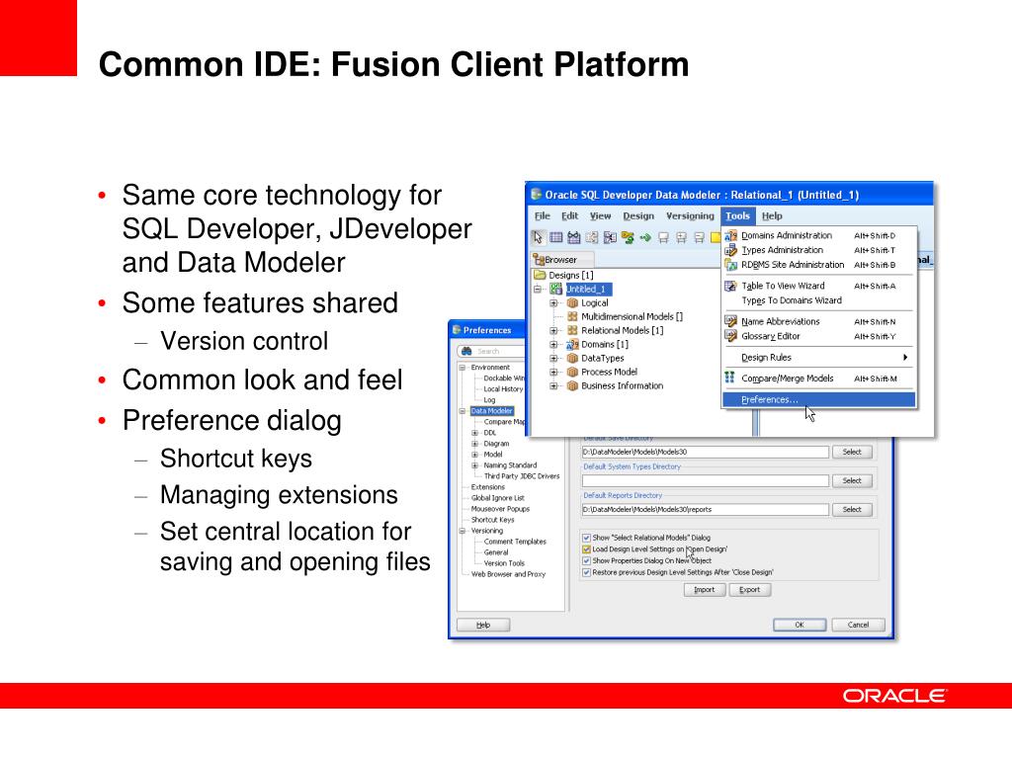Expand the Business Information node
The height and width of the screenshot is (759, 1012).
(x=553, y=386)
